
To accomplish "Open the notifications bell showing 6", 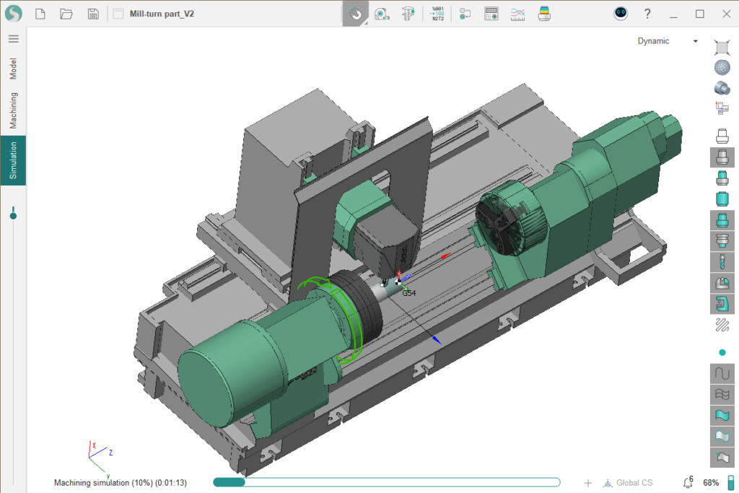I will (x=688, y=482).
